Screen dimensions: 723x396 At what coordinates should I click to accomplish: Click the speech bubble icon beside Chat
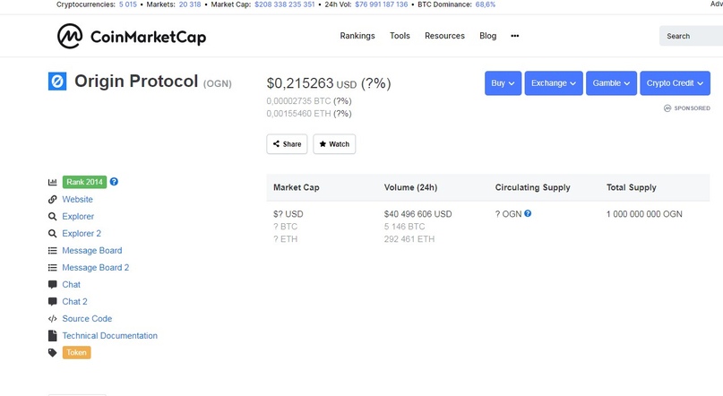53,284
